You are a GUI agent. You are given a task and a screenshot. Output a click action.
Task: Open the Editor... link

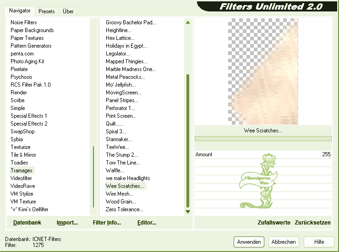click(147, 223)
